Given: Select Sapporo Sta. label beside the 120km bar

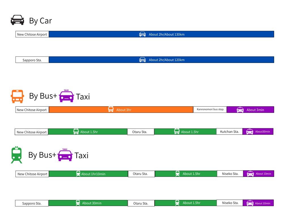Looking at the screenshot, I should pos(32,60).
